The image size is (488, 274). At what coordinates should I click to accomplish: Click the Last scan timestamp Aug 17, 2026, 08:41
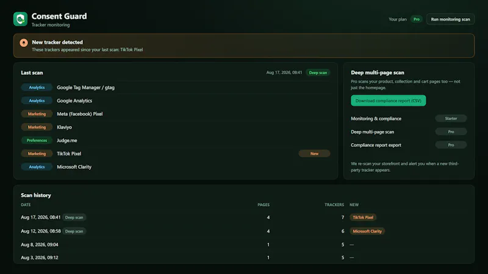tap(284, 72)
